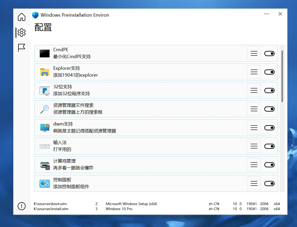The height and width of the screenshot is (227, 297).
Task: Open the Home page in sidebar
Action: pyautogui.click(x=22, y=17)
